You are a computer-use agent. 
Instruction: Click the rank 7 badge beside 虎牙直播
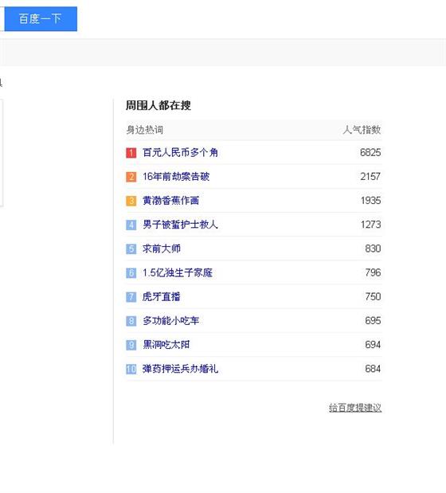click(131, 297)
